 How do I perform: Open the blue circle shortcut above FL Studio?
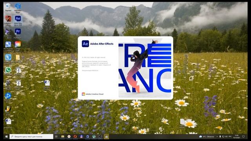point(8,97)
